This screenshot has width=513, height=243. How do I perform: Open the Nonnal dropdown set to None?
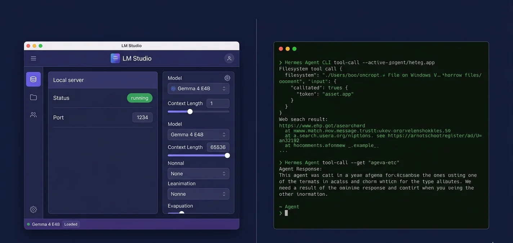click(198, 174)
